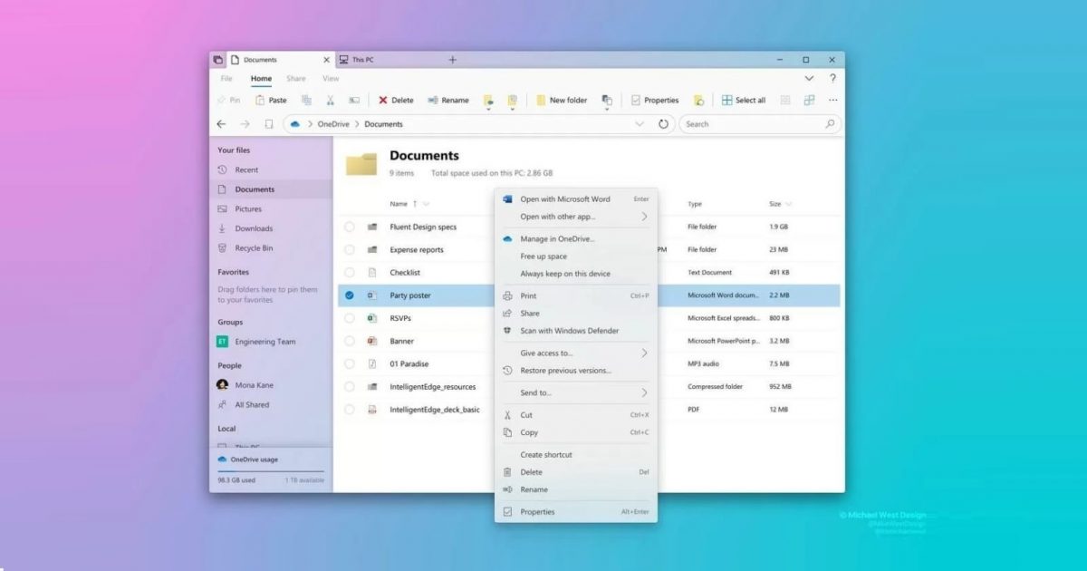The image size is (1087, 571).
Task: Go back with the left arrow
Action: tap(222, 124)
